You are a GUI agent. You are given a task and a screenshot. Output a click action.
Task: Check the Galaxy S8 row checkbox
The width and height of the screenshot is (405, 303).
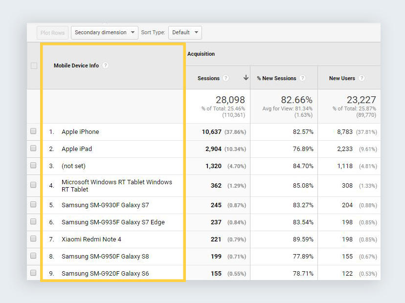(x=33, y=256)
